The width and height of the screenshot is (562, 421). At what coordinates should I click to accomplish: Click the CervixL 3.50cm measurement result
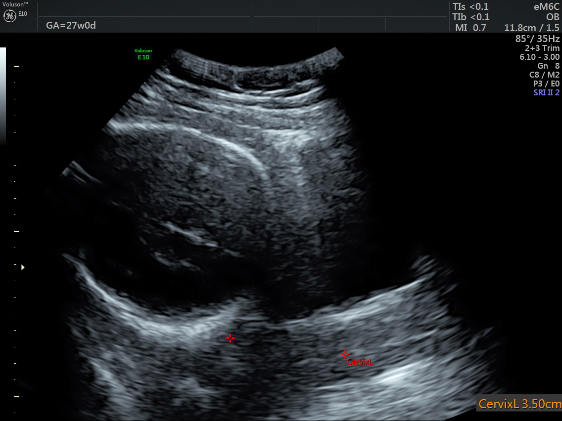519,404
